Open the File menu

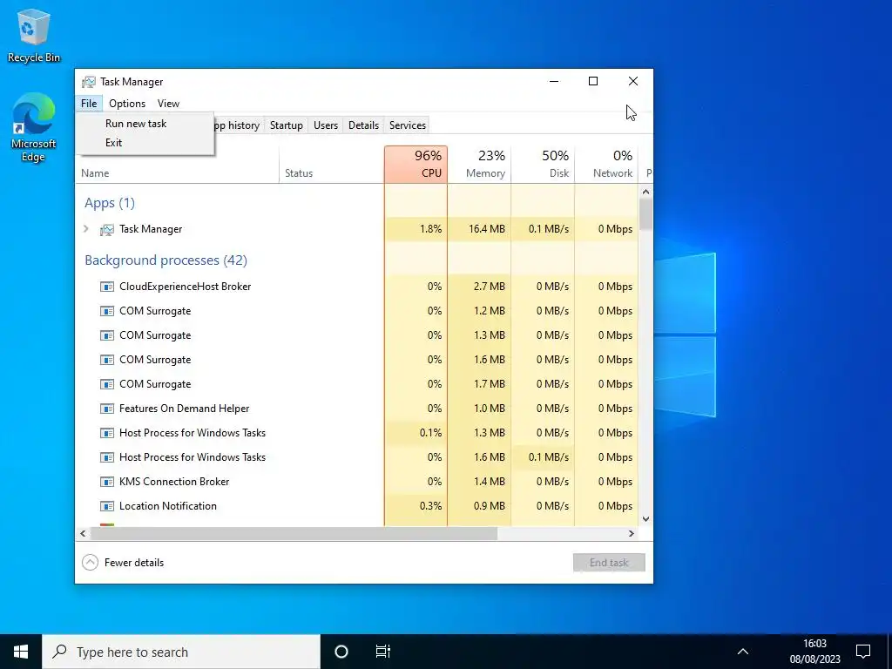pos(89,104)
